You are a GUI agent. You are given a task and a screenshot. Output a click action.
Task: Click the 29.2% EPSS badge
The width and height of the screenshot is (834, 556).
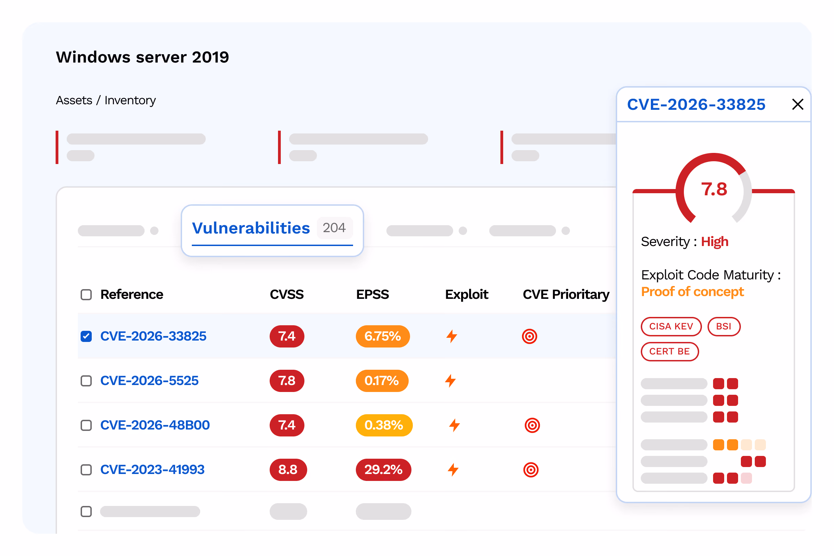(384, 470)
